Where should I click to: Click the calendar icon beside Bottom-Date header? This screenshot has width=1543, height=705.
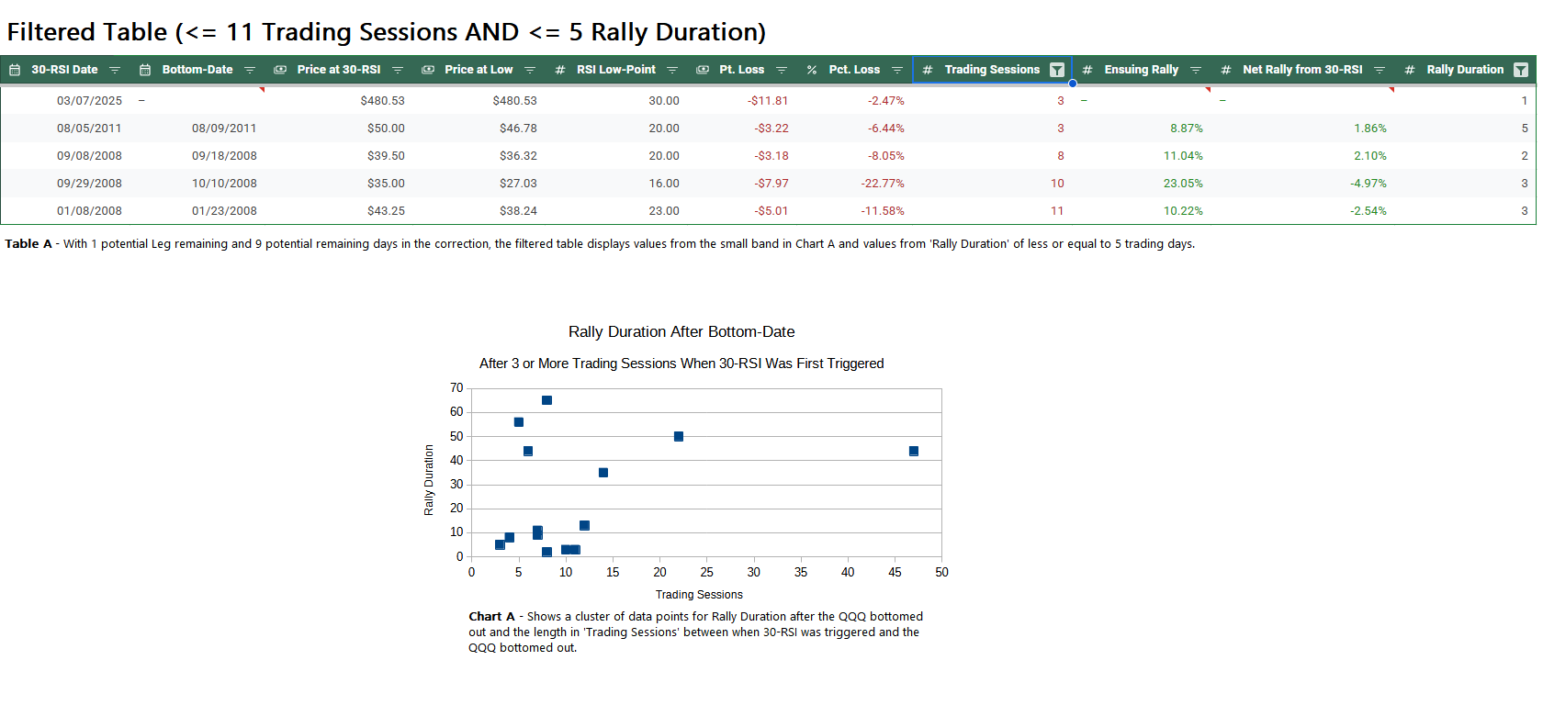point(145,70)
